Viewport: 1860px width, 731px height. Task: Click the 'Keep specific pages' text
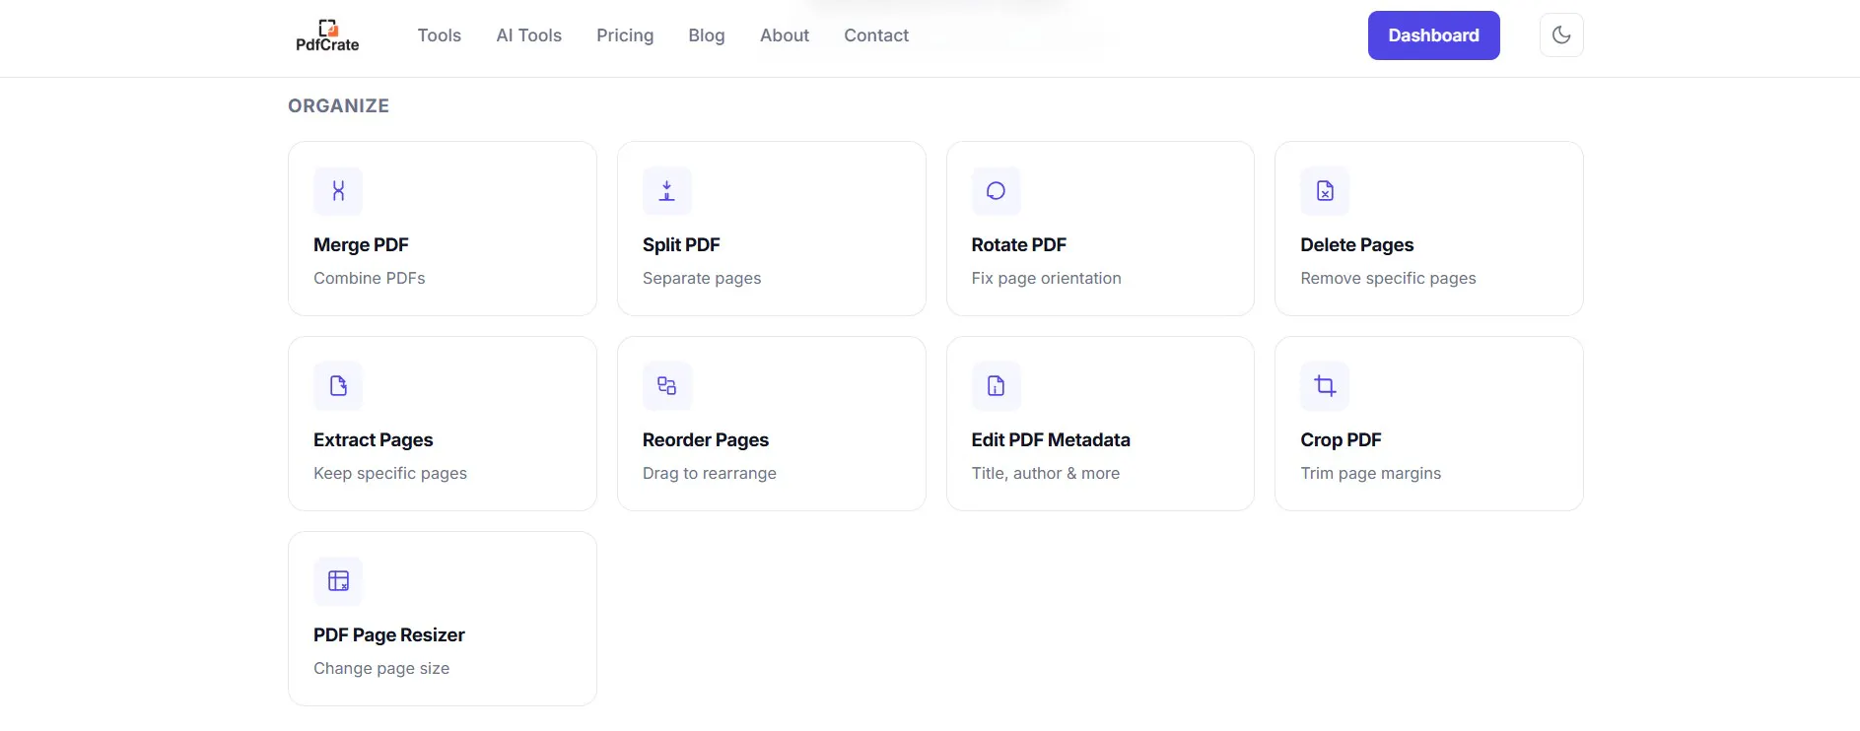[389, 474]
